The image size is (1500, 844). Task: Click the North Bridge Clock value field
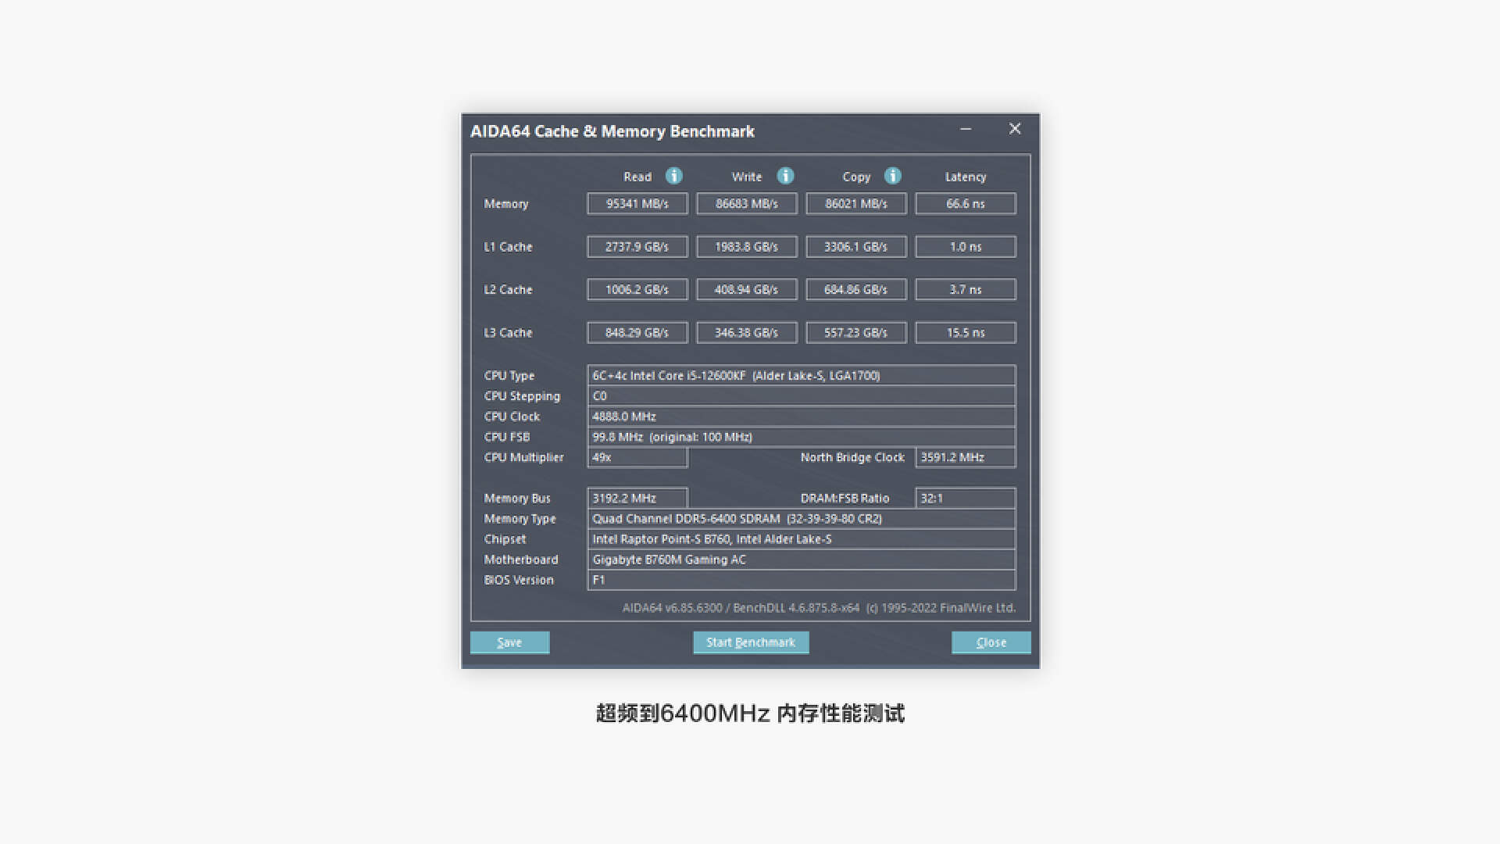pos(965,457)
